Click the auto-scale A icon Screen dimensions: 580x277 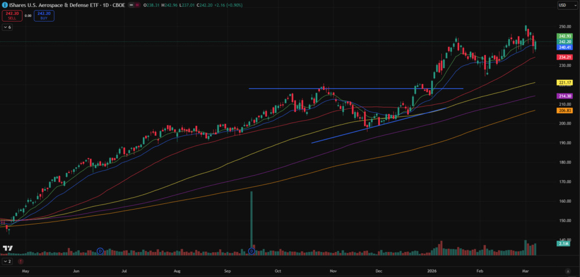pyautogui.click(x=568, y=271)
